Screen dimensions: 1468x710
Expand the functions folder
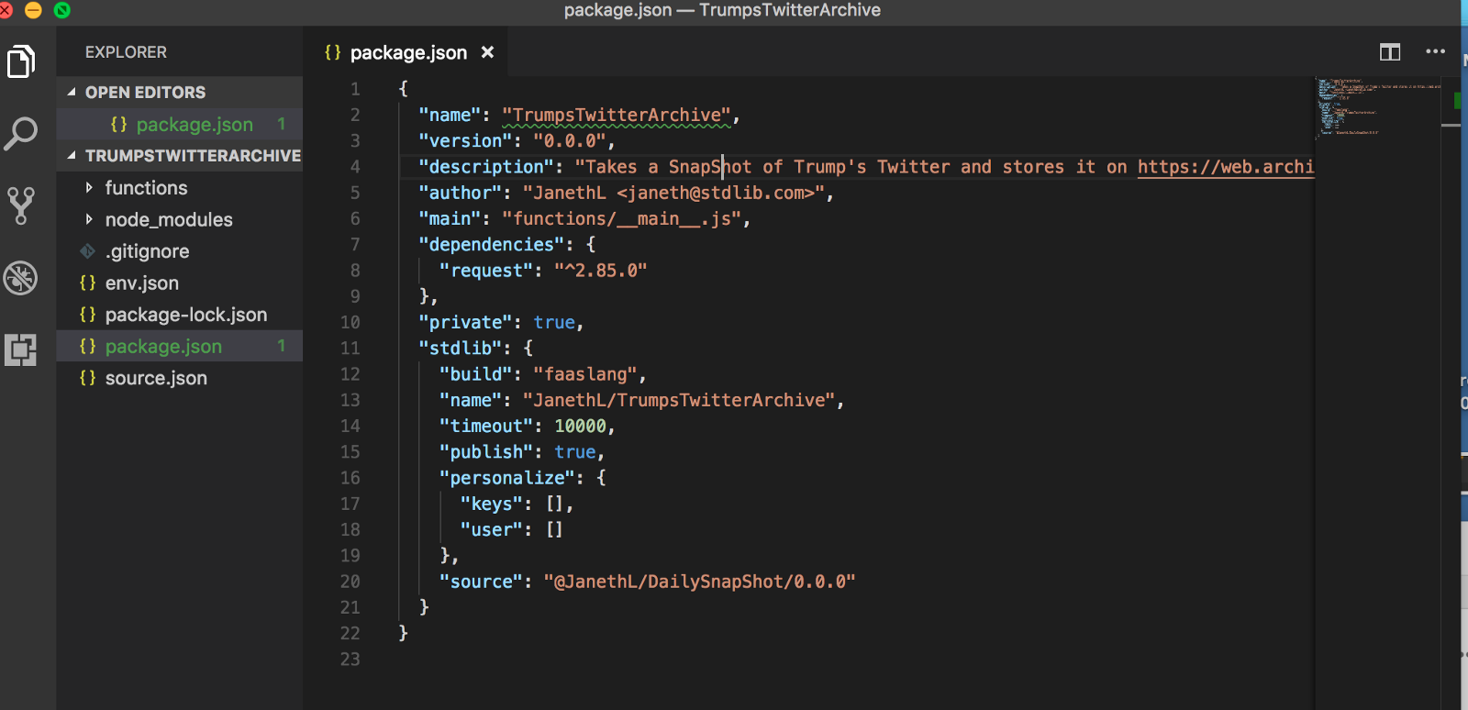coord(89,187)
